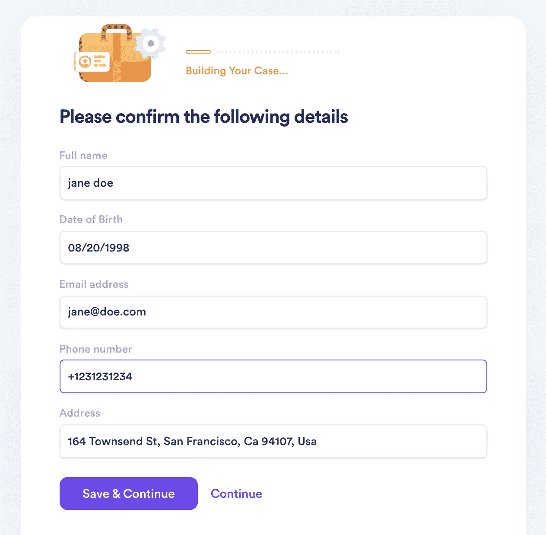Click the Date of Birth label

click(x=91, y=220)
